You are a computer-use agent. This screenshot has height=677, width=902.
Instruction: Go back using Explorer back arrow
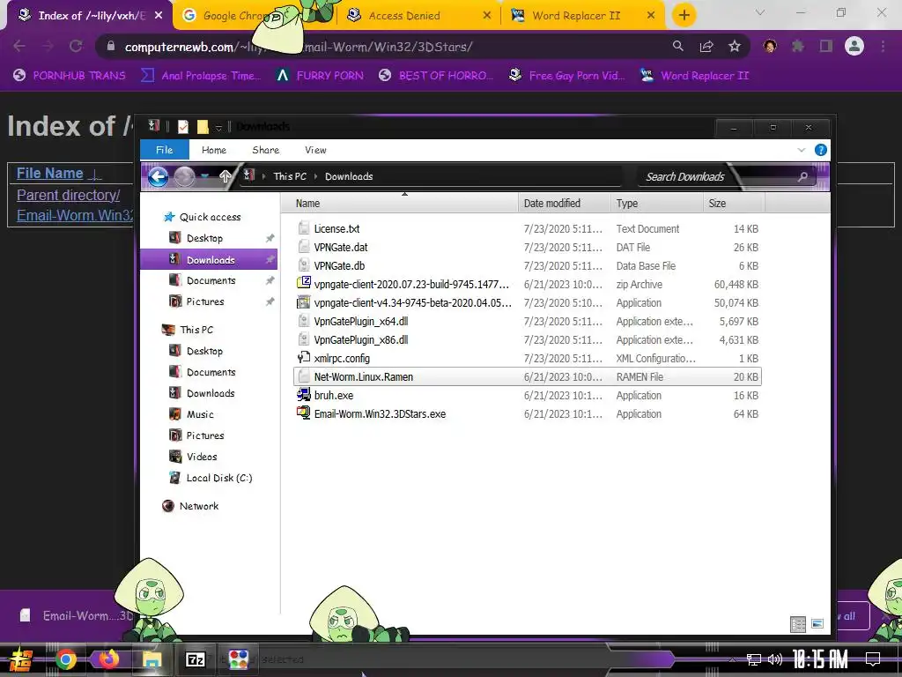[159, 176]
